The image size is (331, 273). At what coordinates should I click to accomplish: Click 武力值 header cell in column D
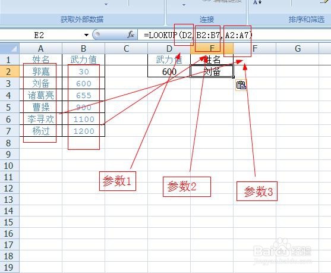coord(169,59)
